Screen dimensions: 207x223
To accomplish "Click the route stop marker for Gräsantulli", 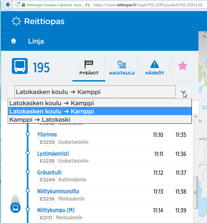I will click(28, 172).
